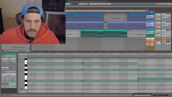Click the A Reverb Post button
The width and height of the screenshot is (172, 97).
(x=170, y=39)
